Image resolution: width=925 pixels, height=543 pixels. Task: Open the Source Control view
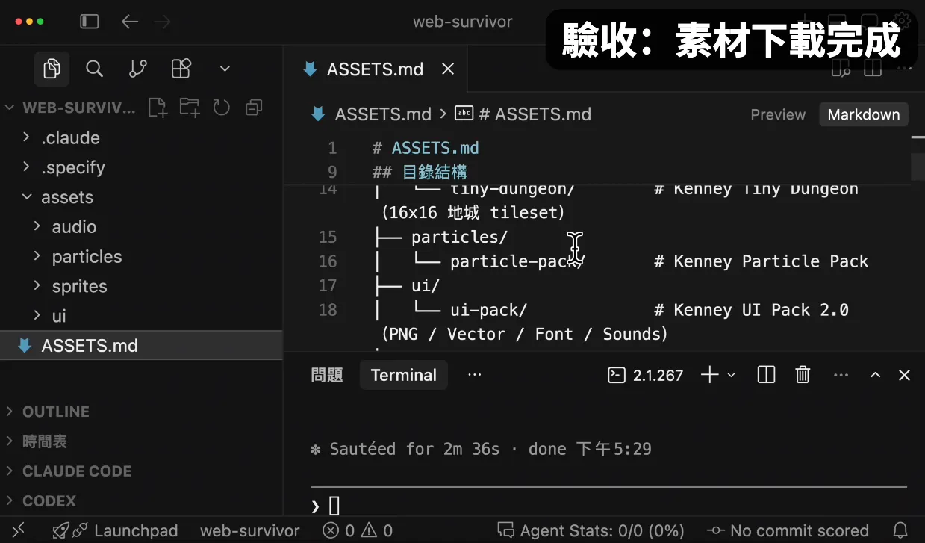pyautogui.click(x=138, y=69)
